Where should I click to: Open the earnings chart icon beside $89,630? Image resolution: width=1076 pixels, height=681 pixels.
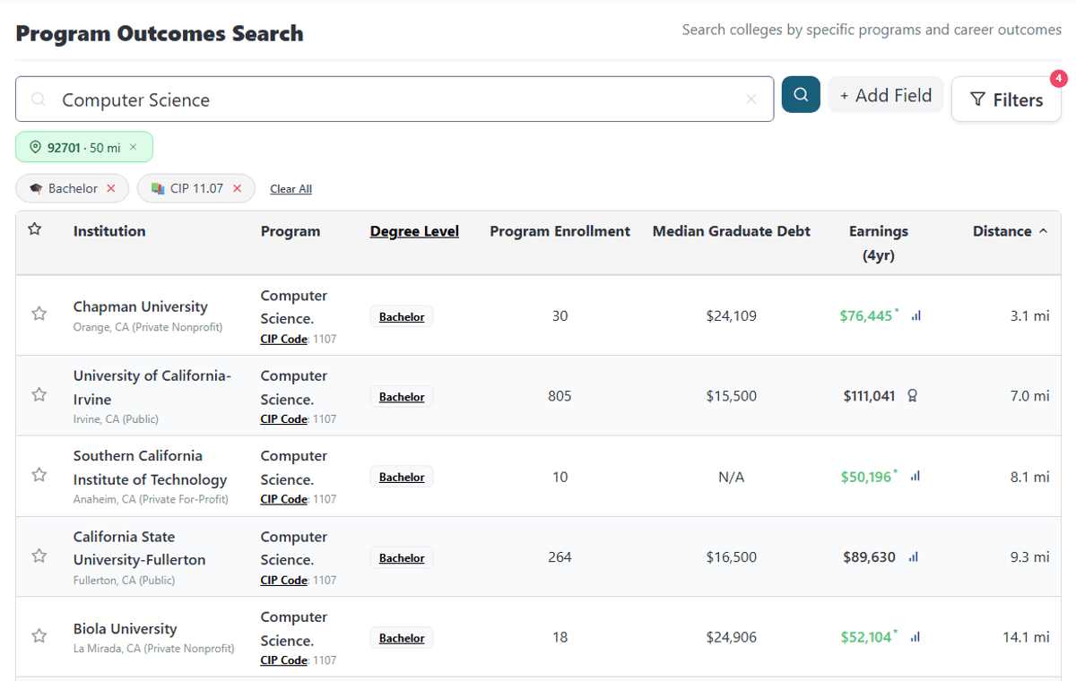[914, 556]
